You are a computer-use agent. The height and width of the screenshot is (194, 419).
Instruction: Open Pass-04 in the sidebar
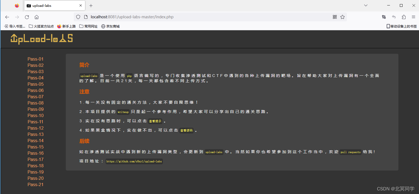point(36,78)
